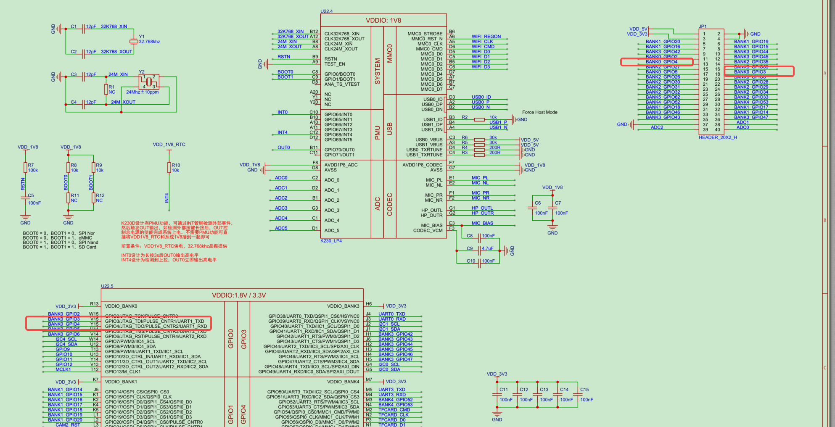Select the C1 12pF capacitor symbol
Screen dimensions: 835x427
pos(83,29)
